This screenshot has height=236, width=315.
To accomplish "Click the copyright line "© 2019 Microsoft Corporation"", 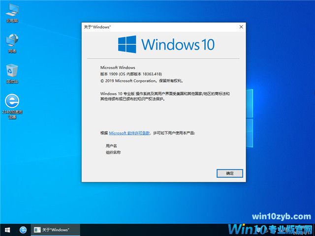I will pos(128,81).
